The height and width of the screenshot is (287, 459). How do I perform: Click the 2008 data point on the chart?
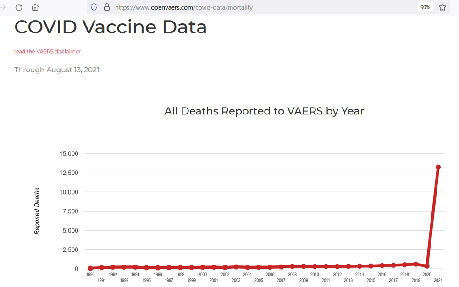(x=292, y=266)
